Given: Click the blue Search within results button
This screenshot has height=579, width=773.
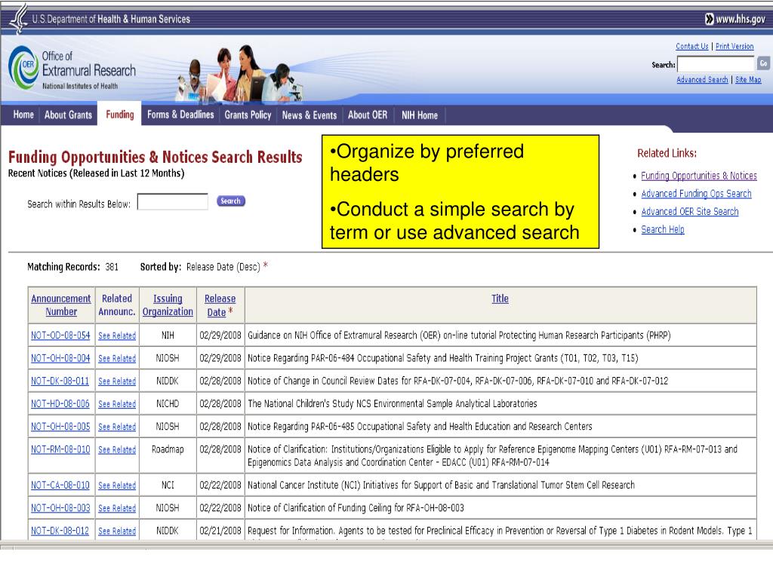Looking at the screenshot, I should point(231,201).
